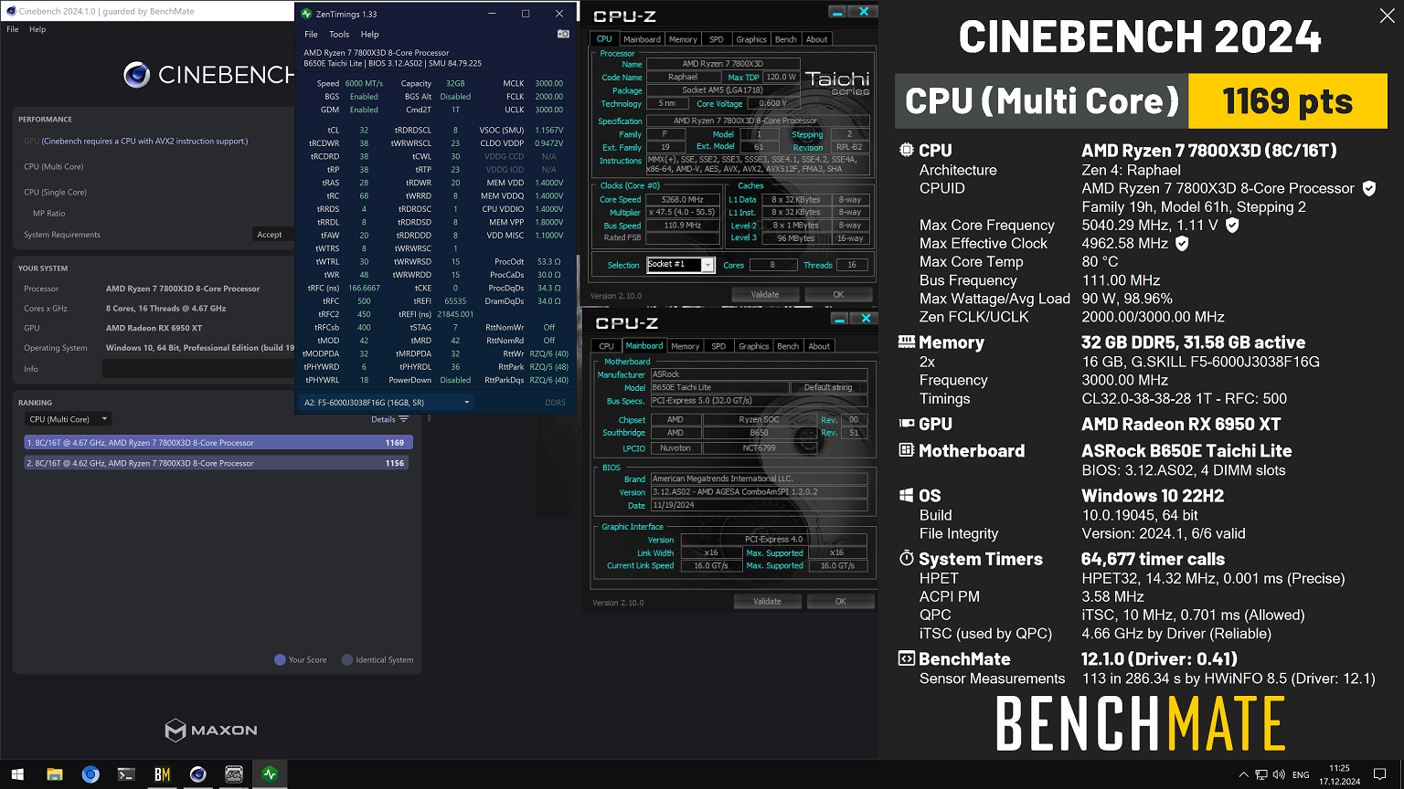This screenshot has width=1404, height=789.
Task: Switch to BenchMate via BM taskbar icon
Action: coord(162,774)
